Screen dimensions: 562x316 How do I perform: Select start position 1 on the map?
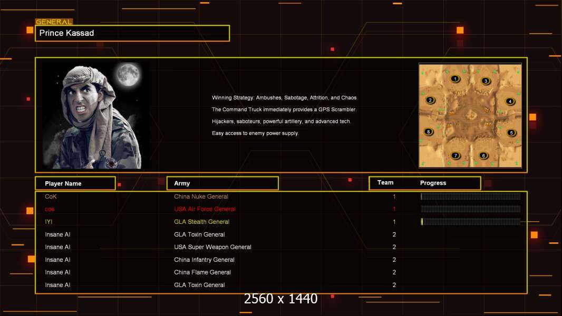[x=455, y=78]
